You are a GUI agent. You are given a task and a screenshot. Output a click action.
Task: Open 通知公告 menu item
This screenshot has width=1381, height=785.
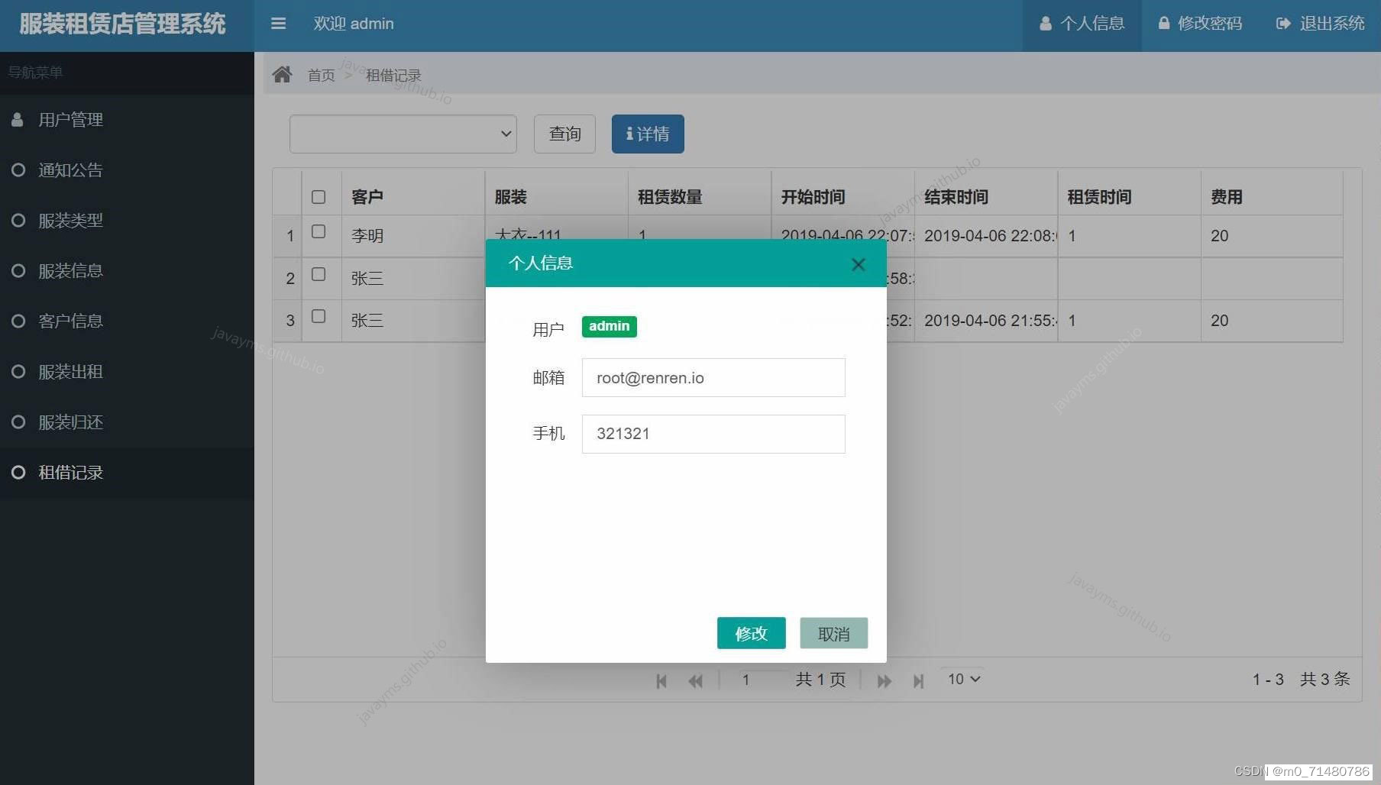coord(127,170)
